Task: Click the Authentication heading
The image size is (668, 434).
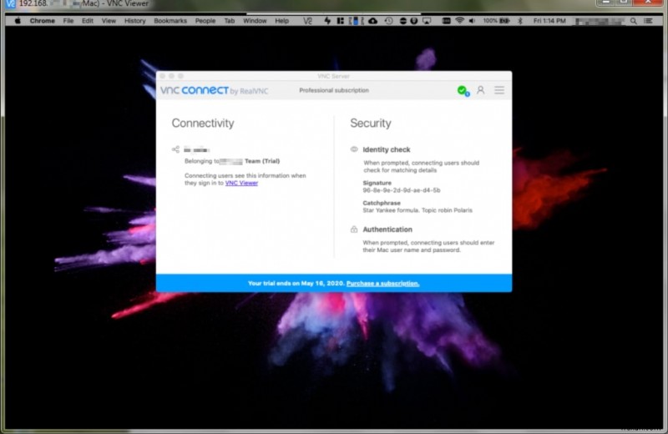Action: pyautogui.click(x=387, y=230)
